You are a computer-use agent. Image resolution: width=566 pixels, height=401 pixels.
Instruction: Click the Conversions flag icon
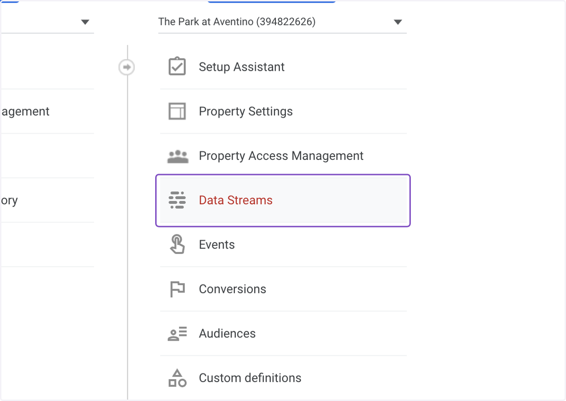(177, 289)
